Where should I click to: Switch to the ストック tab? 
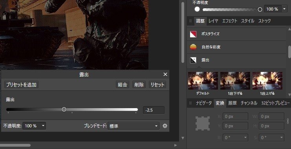click(264, 21)
